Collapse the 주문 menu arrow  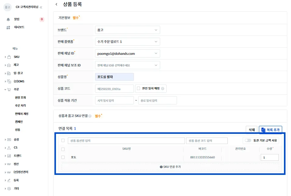click(5, 90)
